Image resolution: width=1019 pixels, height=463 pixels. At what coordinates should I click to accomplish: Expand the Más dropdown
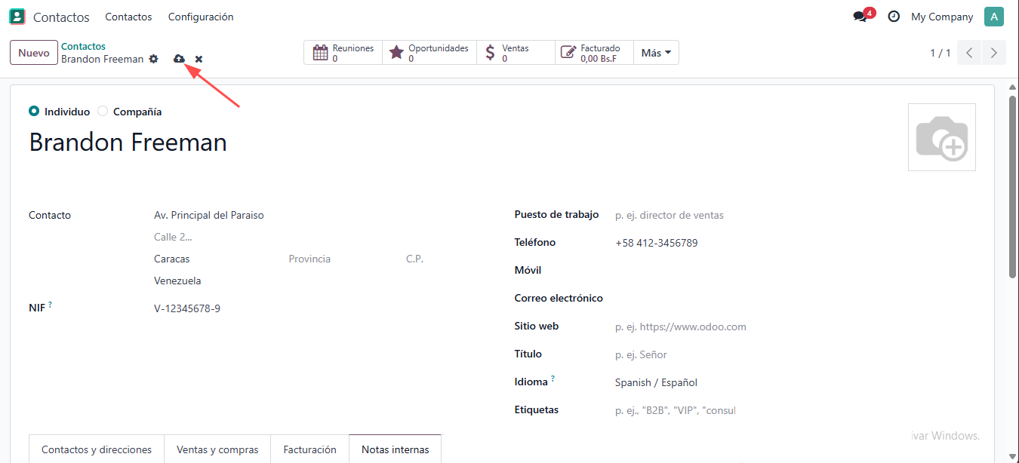pyautogui.click(x=656, y=53)
